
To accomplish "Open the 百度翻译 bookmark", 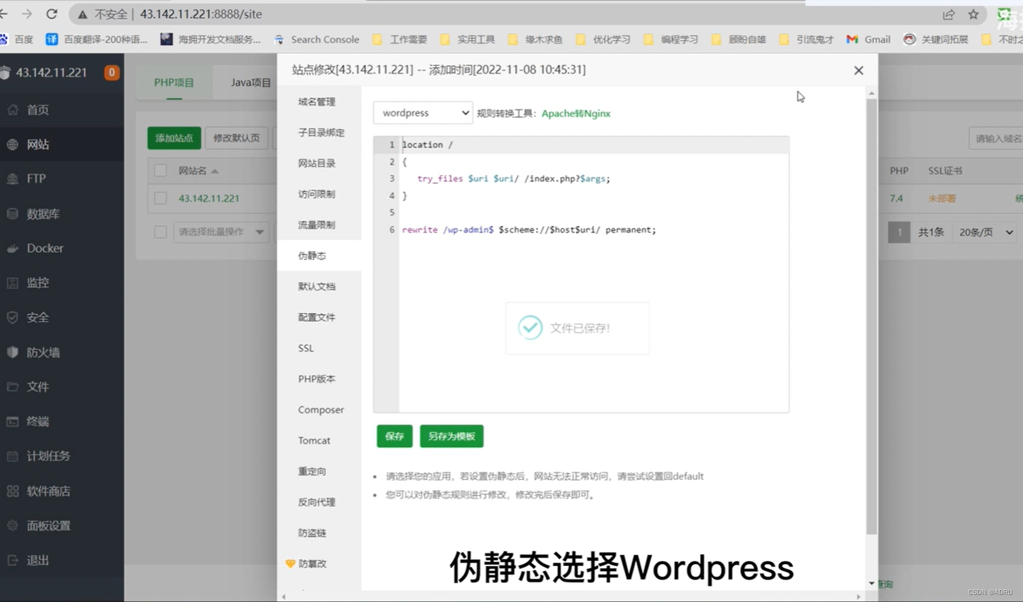I will [x=97, y=39].
